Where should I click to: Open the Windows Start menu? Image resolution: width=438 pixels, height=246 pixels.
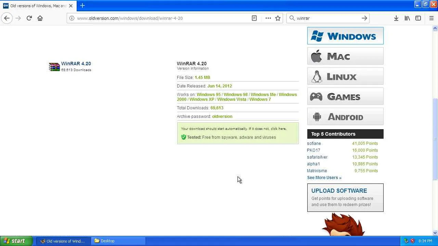point(16,241)
